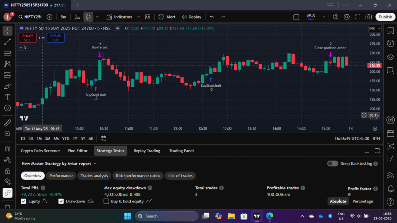Screen dimensions: 397x223
Task: Open the candlestick chart type selector
Action: [88, 17]
